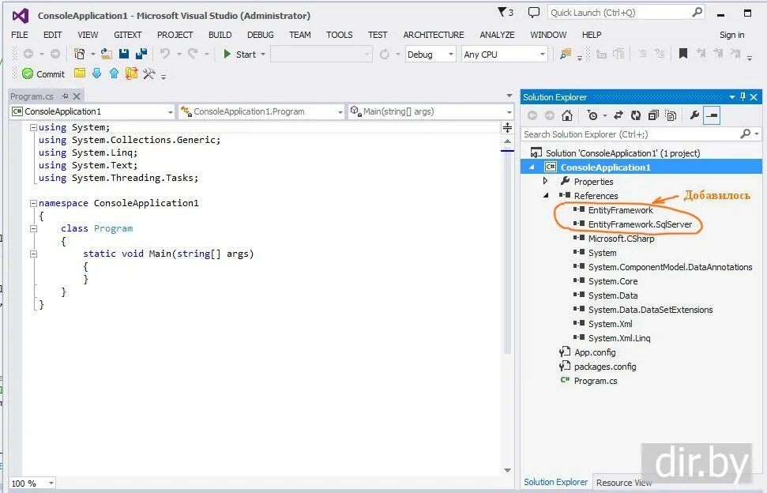Click Pending Changes Filter clock icon
The image size is (767, 493).
(x=592, y=115)
